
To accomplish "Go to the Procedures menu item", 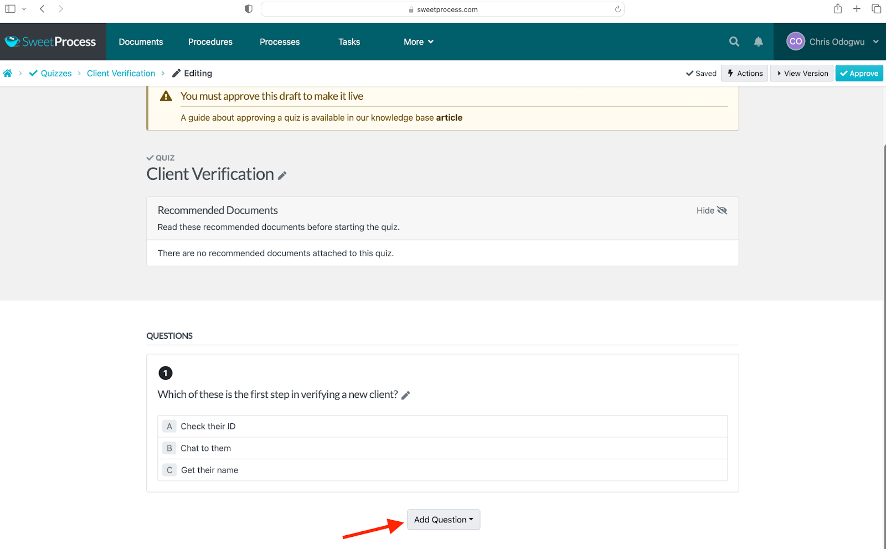I will click(210, 42).
